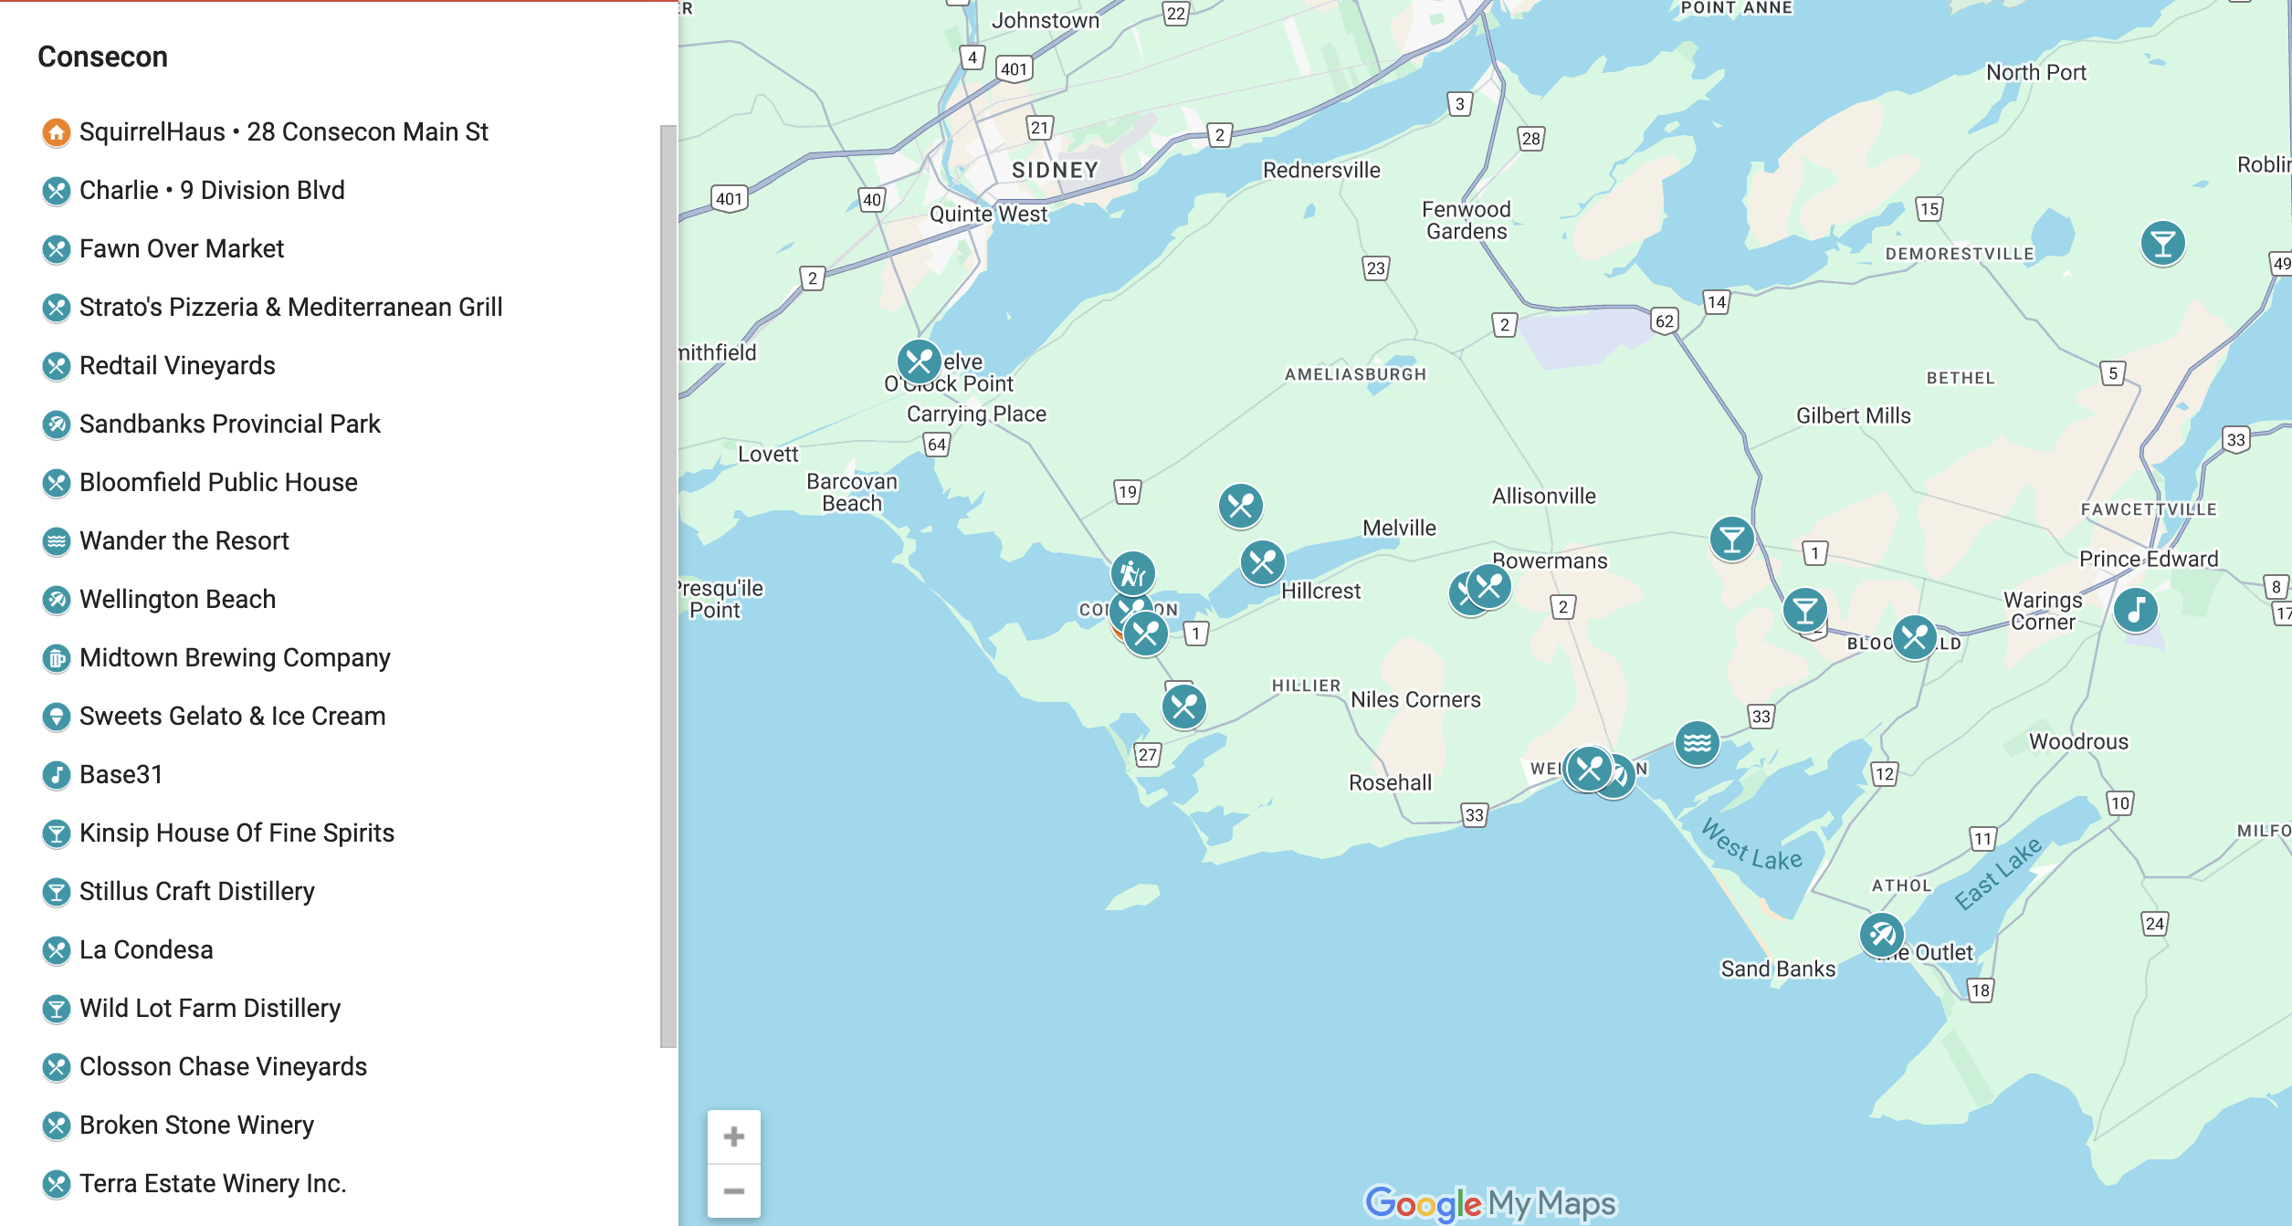Click the front restaurant marker at Wellington
Screen dimensions: 2292x1226
click(1590, 769)
